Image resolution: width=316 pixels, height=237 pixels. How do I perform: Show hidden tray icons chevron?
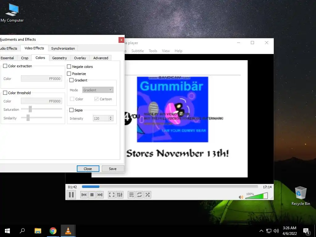tap(261, 231)
